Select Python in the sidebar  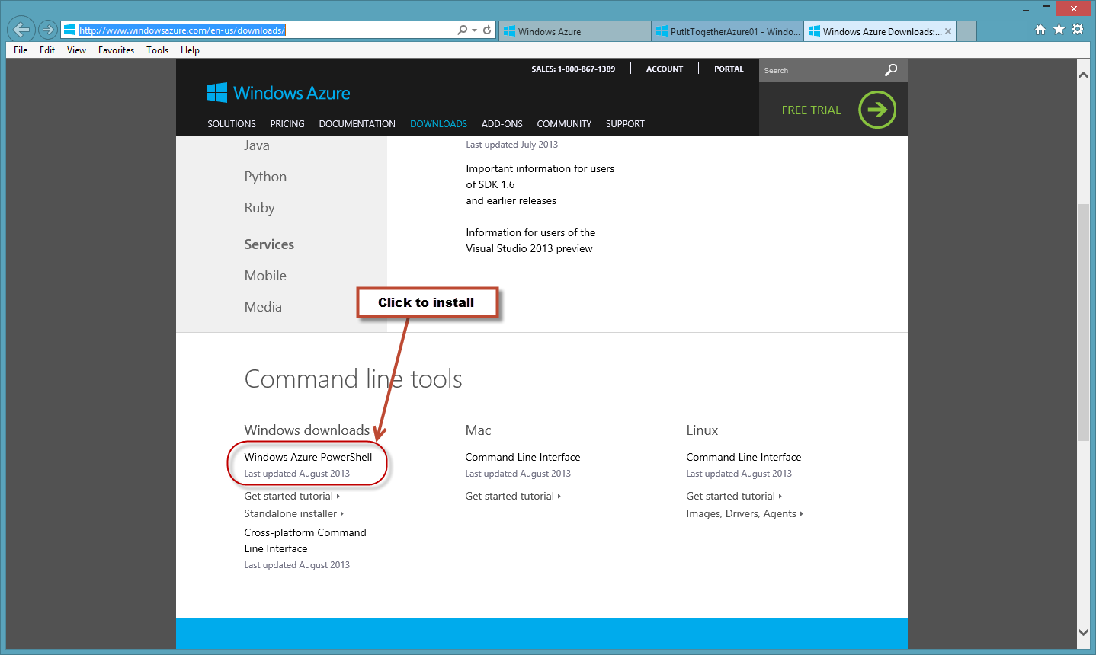coord(265,177)
